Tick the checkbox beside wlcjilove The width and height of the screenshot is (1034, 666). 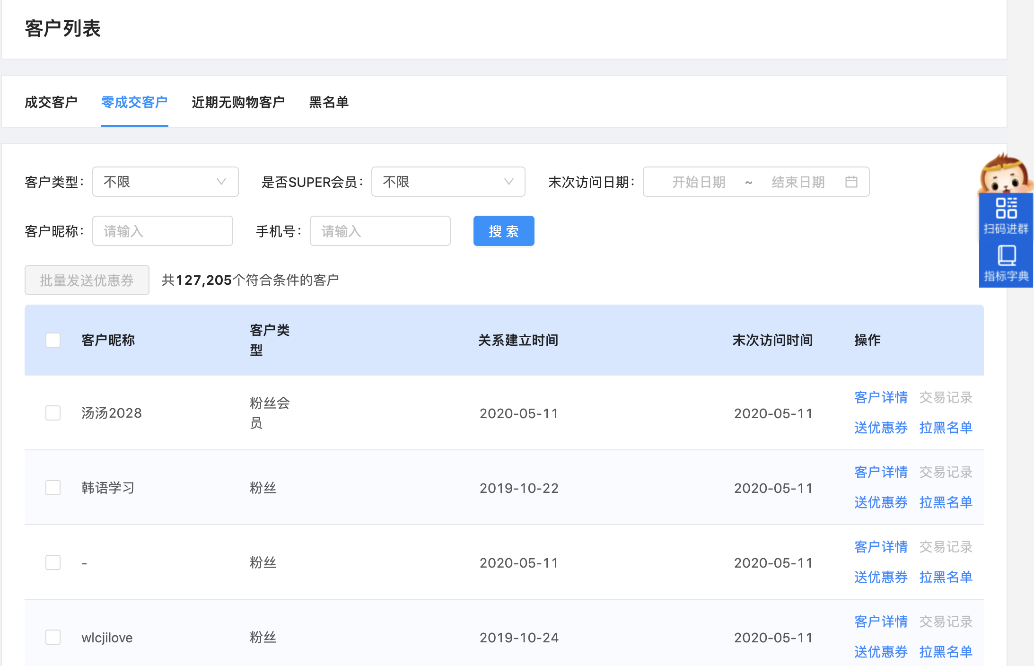(53, 637)
